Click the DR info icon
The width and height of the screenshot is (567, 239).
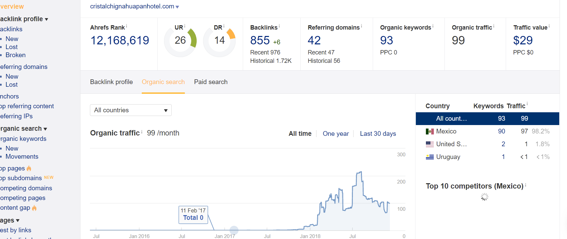coord(224,26)
